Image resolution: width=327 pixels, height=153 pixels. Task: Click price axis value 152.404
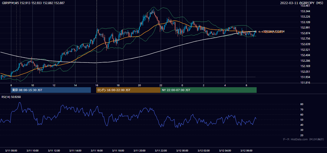tap(305, 55)
